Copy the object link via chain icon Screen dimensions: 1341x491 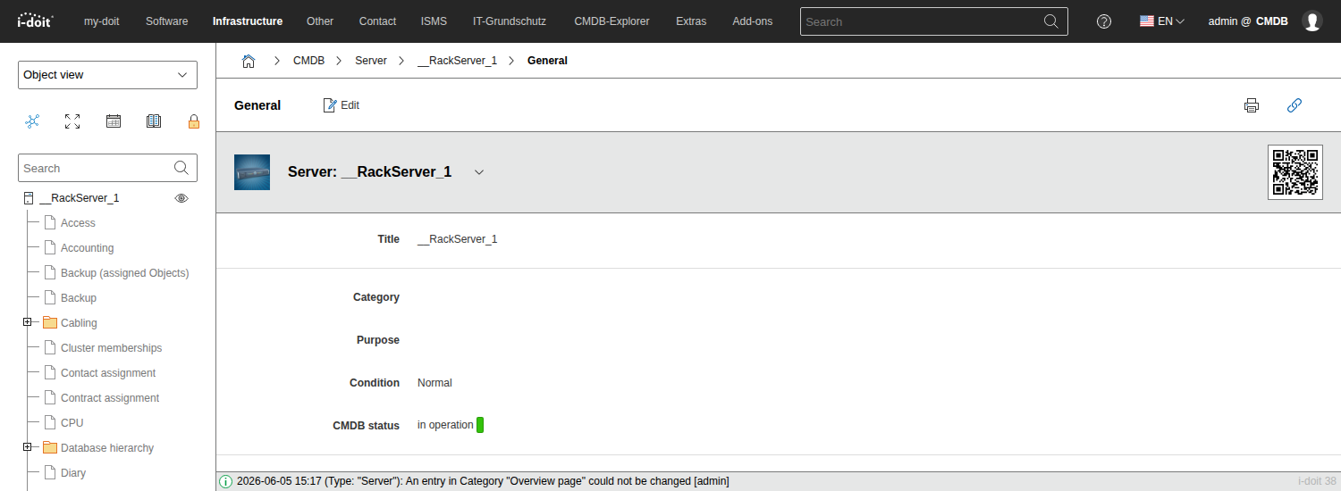click(1294, 105)
